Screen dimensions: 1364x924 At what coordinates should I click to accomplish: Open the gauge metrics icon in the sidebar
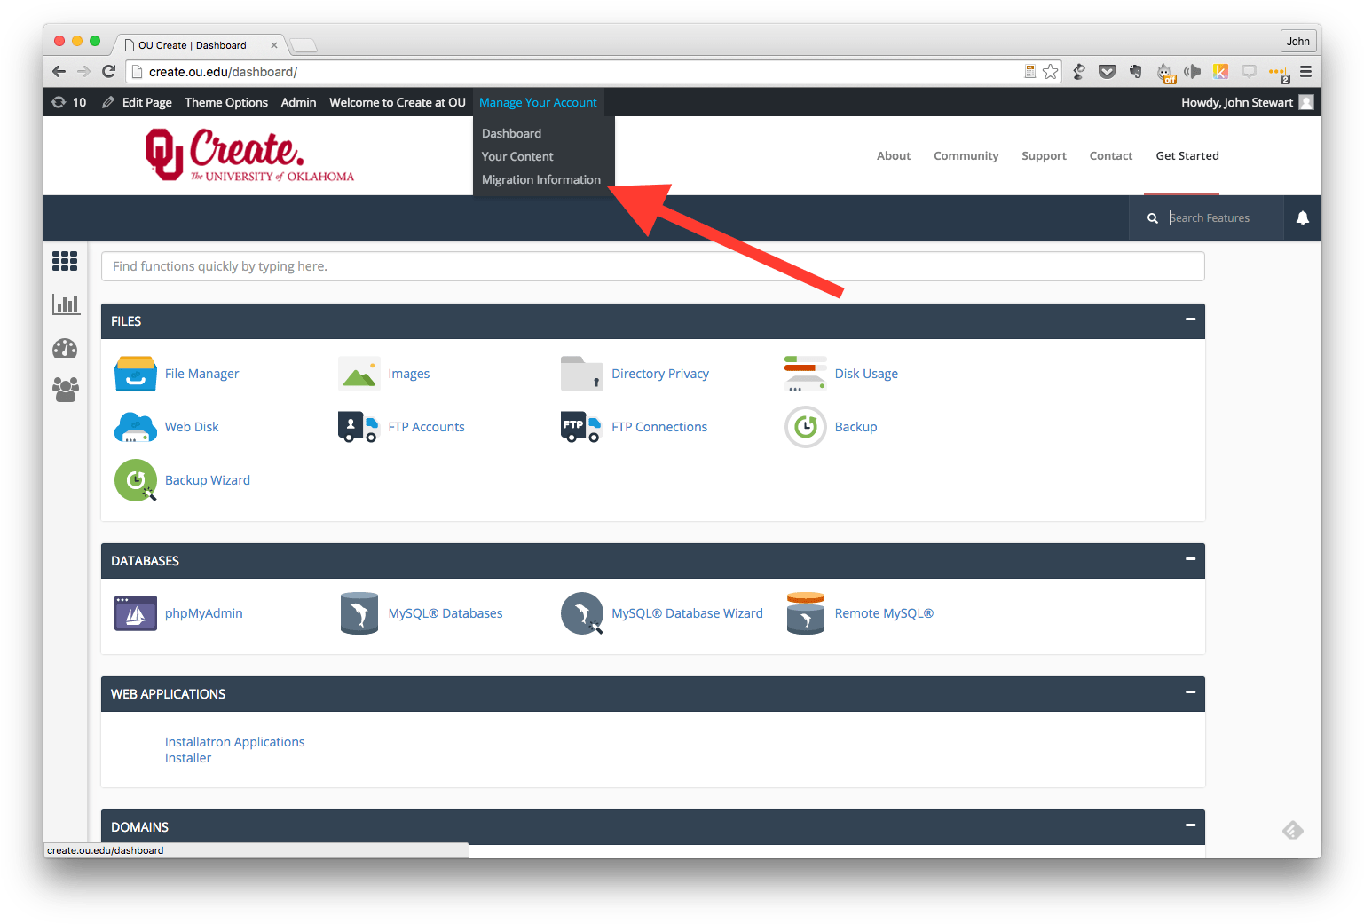click(x=65, y=348)
